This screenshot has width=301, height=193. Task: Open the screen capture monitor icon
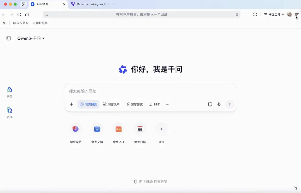(x=210, y=104)
